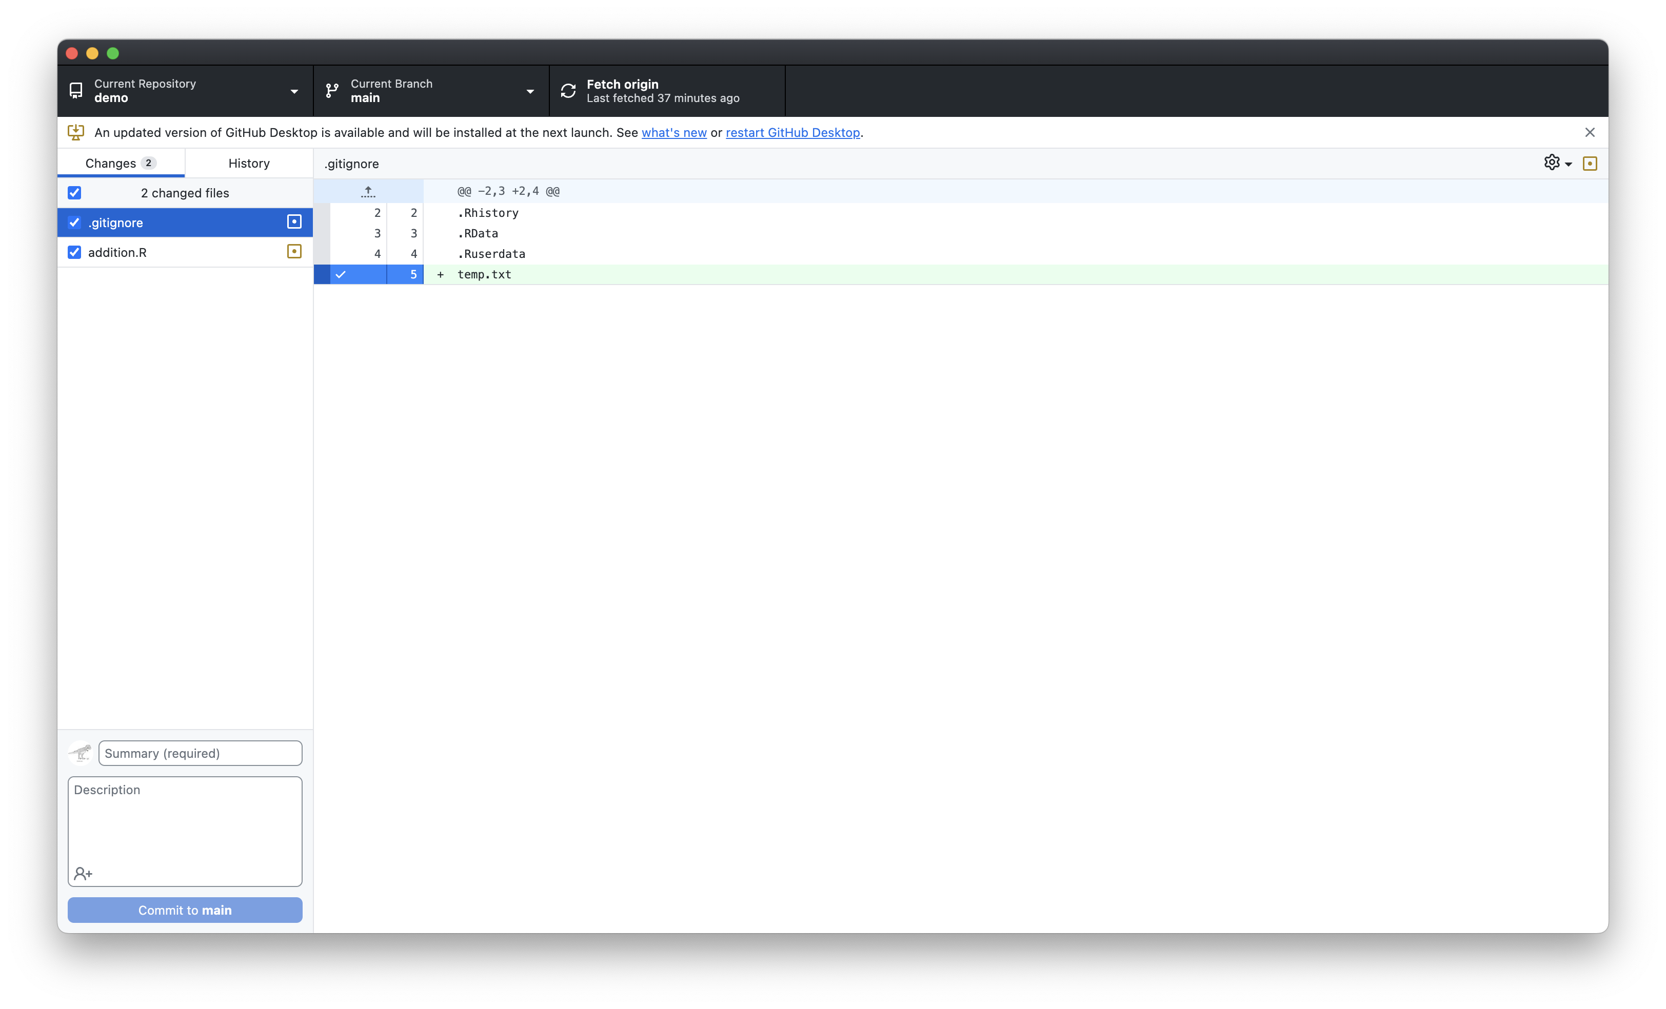Uncheck the .gitignore file checkbox
This screenshot has height=1009, width=1666.
click(x=74, y=223)
